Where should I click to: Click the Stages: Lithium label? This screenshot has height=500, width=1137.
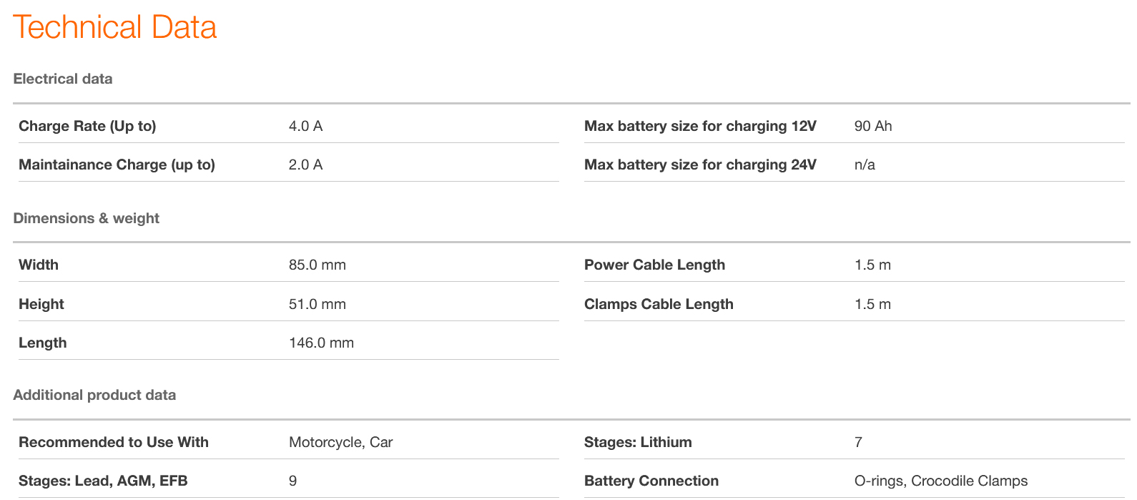(638, 442)
